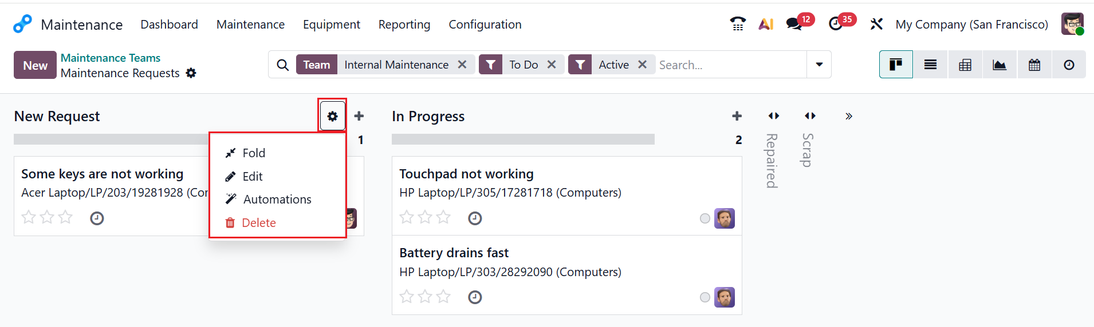Switch to the calendar view
The width and height of the screenshot is (1094, 327).
[1034, 65]
